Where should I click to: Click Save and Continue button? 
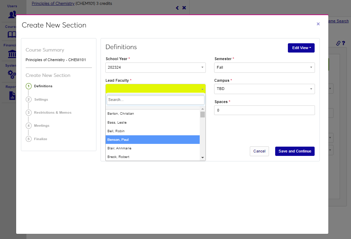294,151
